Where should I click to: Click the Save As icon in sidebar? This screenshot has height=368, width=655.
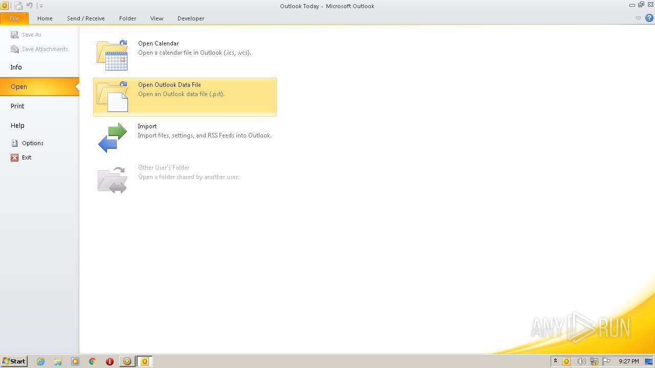coord(15,35)
